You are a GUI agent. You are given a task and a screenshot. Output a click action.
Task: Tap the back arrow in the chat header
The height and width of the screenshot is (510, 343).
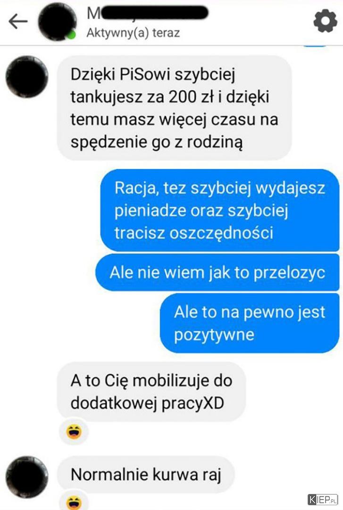pyautogui.click(x=18, y=21)
